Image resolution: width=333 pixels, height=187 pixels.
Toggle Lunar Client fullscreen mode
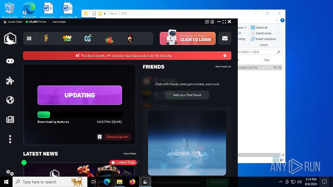(x=224, y=22)
